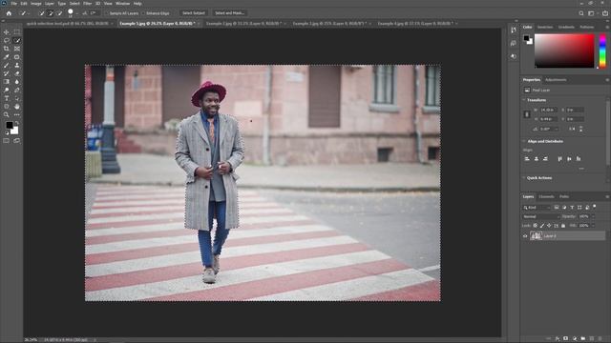Select the Move tool
This screenshot has height=343, width=611.
point(7,32)
